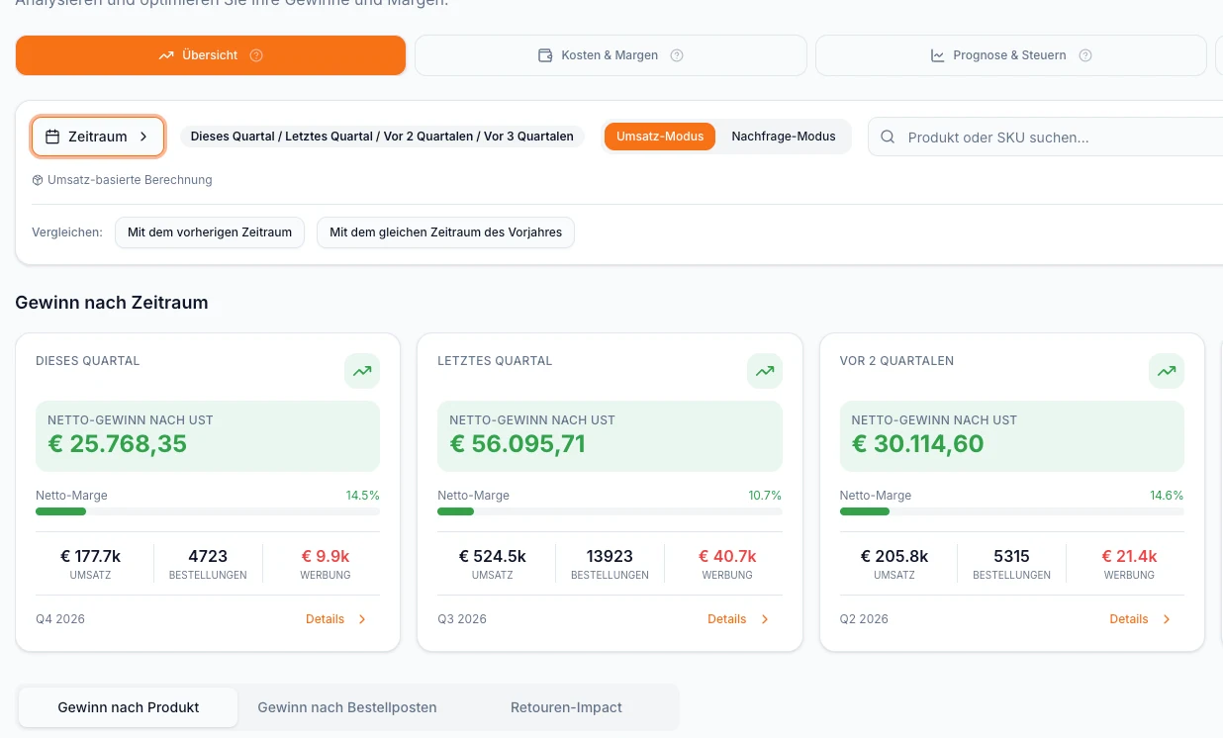Toggle comparison with same period last year
This screenshot has width=1223, height=738.
(x=445, y=232)
